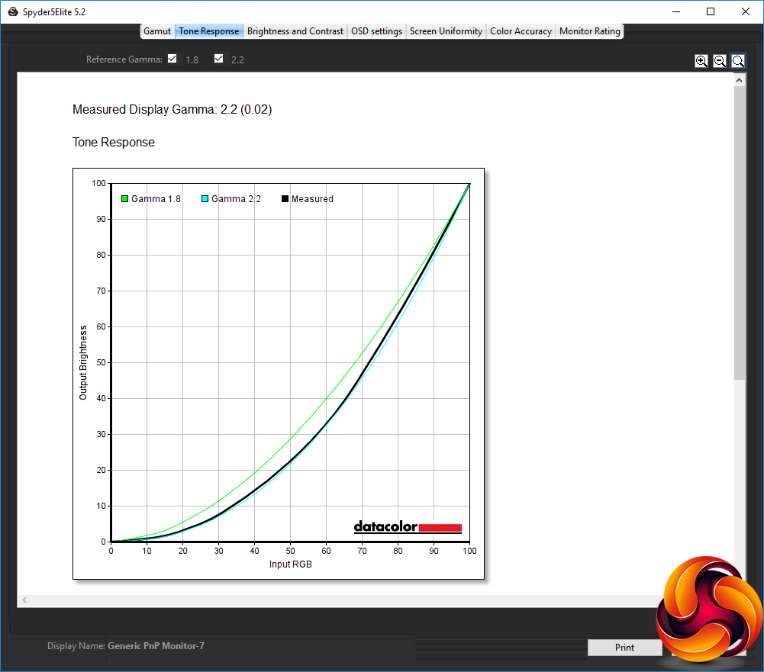Click the vertical scrollbar up arrow

point(739,80)
